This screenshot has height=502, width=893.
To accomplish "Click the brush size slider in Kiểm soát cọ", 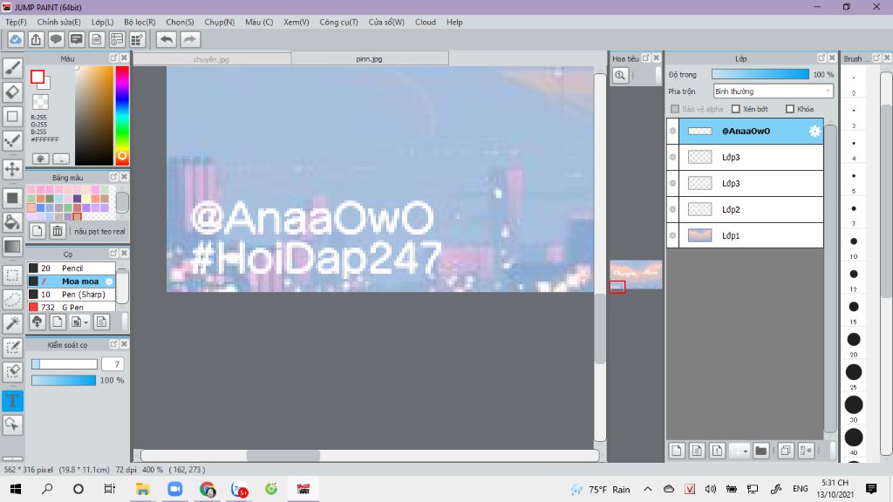I will point(65,364).
